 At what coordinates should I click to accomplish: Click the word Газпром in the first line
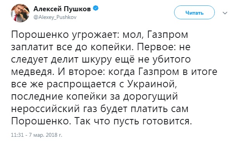168,34
